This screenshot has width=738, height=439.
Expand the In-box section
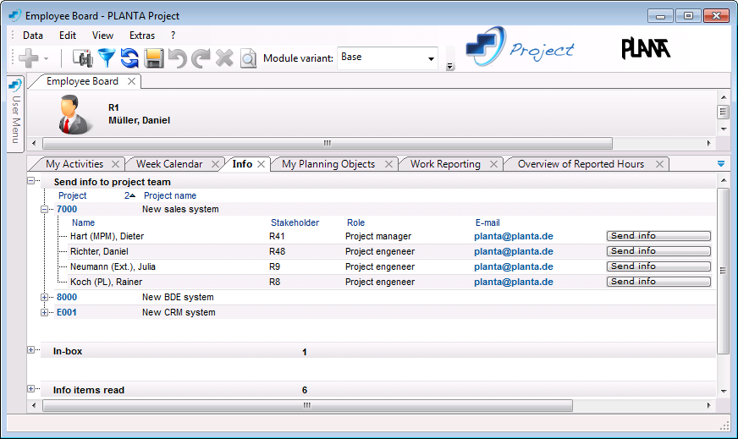31,350
